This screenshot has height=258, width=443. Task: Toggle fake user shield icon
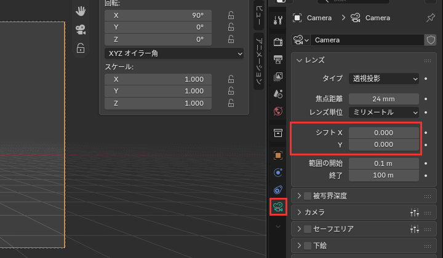click(431, 40)
